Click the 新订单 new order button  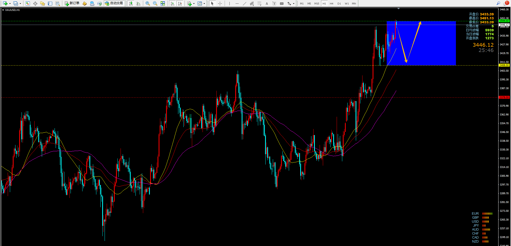click(72, 3)
